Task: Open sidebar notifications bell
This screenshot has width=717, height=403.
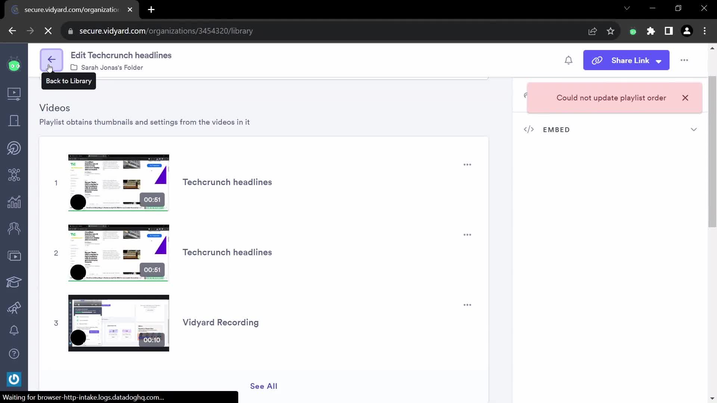Action: [x=14, y=330]
